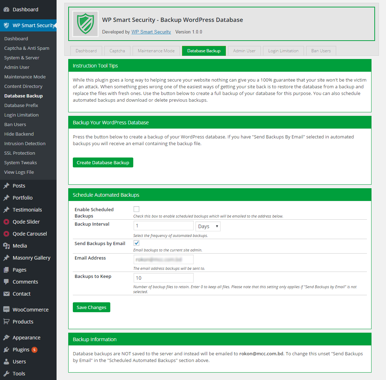
Task: Click the Portfolio pushpin icon
Action: click(x=6, y=198)
